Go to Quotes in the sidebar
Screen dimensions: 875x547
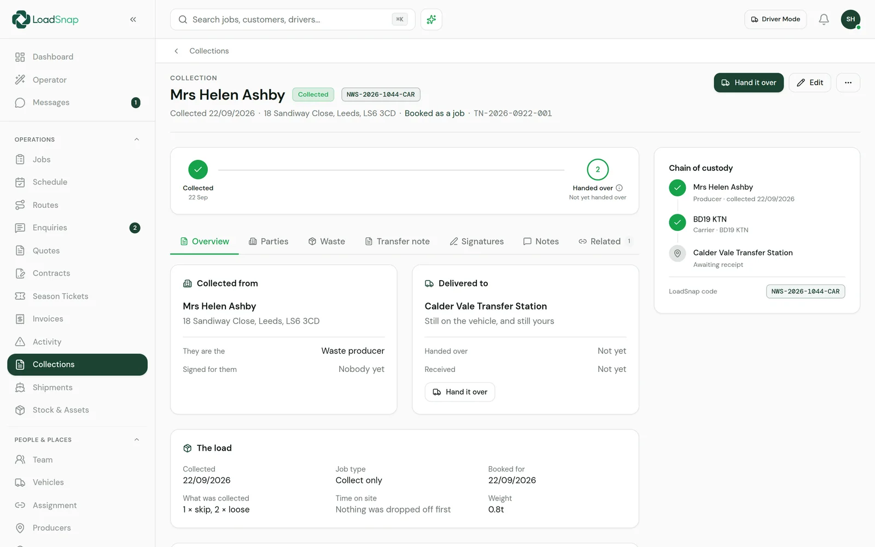(x=78, y=251)
